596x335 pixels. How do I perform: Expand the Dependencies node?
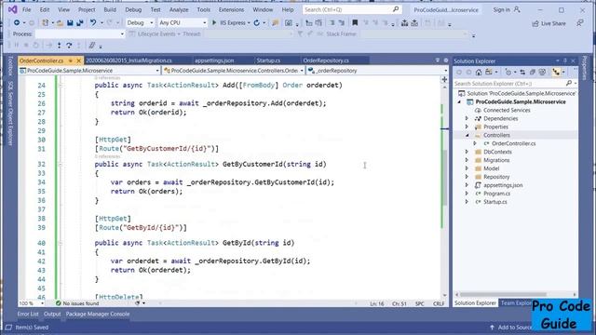(467, 118)
